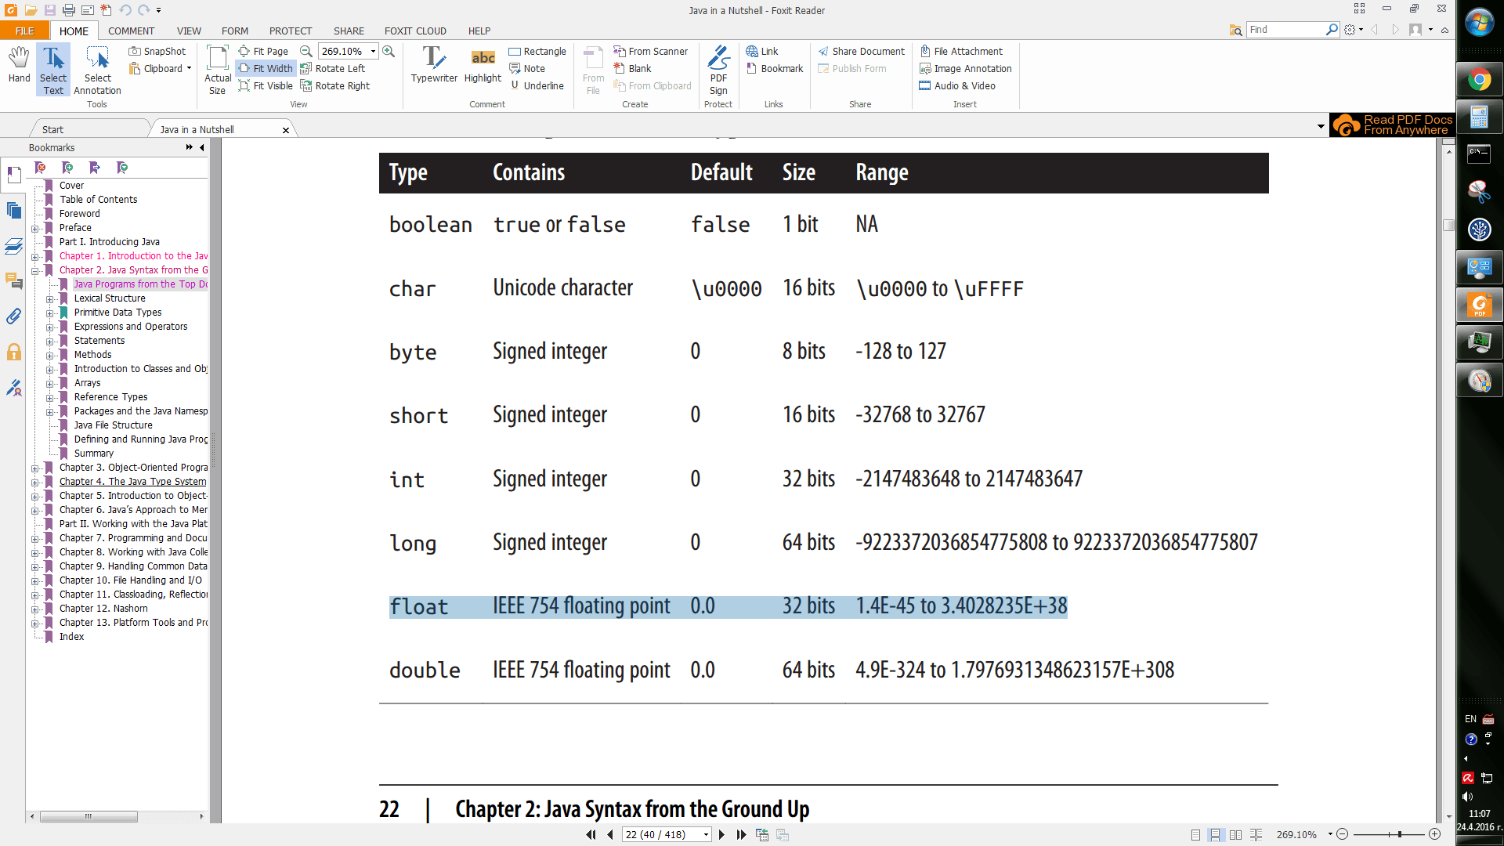
Task: Expand Chapter 3 Object-Oriented bookmark
Action: [35, 468]
